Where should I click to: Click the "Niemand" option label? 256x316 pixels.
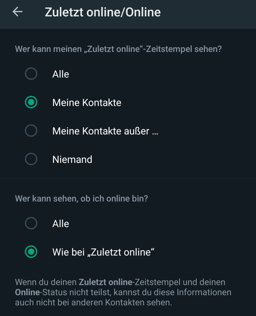(x=72, y=159)
